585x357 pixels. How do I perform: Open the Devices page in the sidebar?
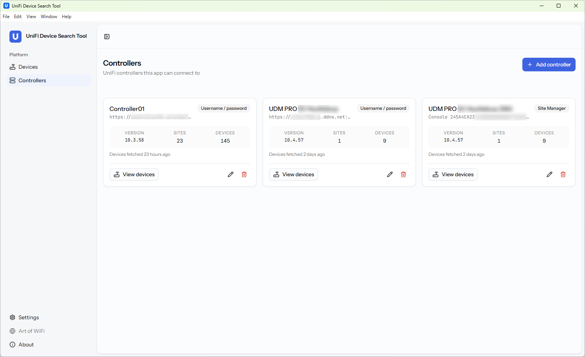[x=48, y=67]
